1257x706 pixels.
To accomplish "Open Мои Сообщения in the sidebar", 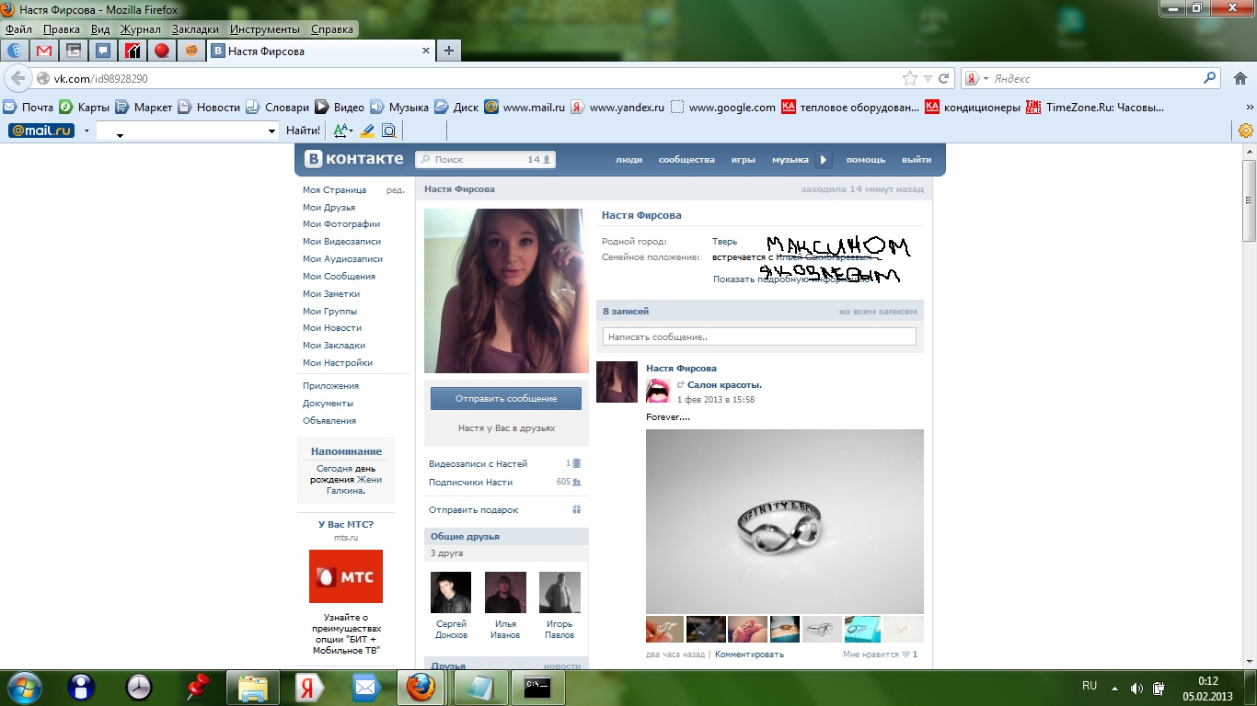I will point(339,276).
